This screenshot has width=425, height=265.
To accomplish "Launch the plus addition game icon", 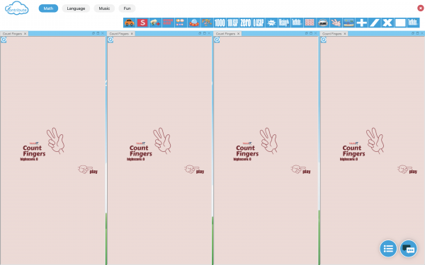I will [x=361, y=23].
